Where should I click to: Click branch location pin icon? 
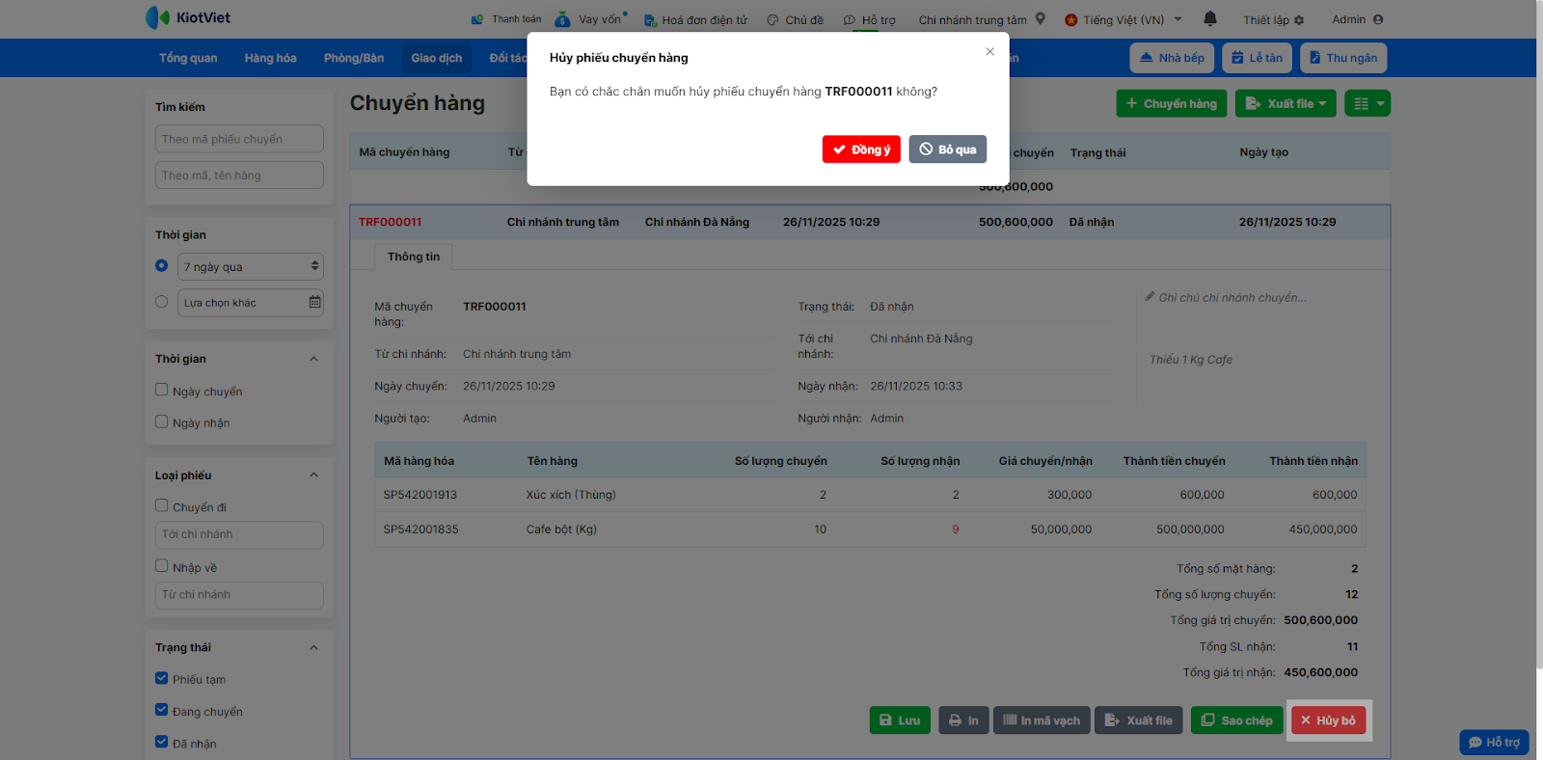(x=1041, y=18)
